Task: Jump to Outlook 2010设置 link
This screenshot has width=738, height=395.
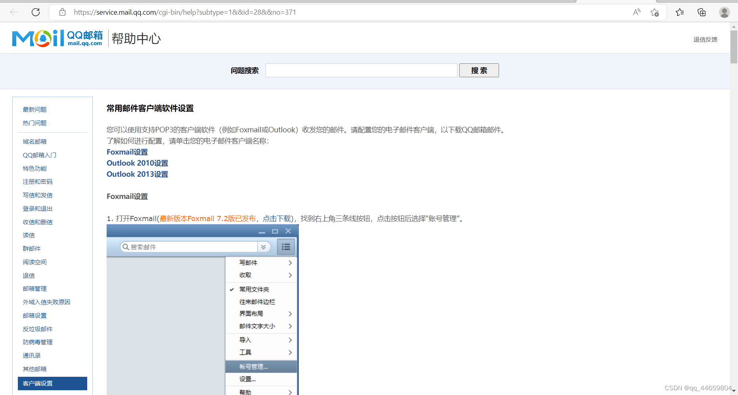Action: (138, 163)
